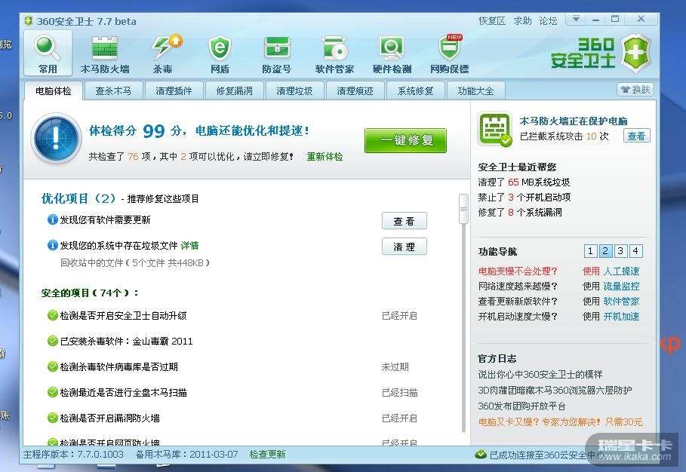The width and height of the screenshot is (686, 472).
Task: Click green check beside 检测是否开启安全卫士自动升级
Action: (53, 315)
